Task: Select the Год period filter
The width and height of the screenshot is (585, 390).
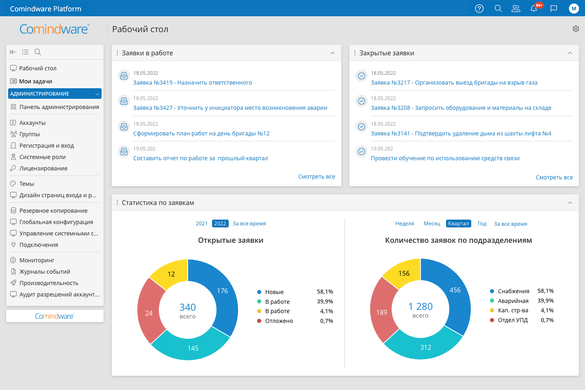Action: pos(482,224)
